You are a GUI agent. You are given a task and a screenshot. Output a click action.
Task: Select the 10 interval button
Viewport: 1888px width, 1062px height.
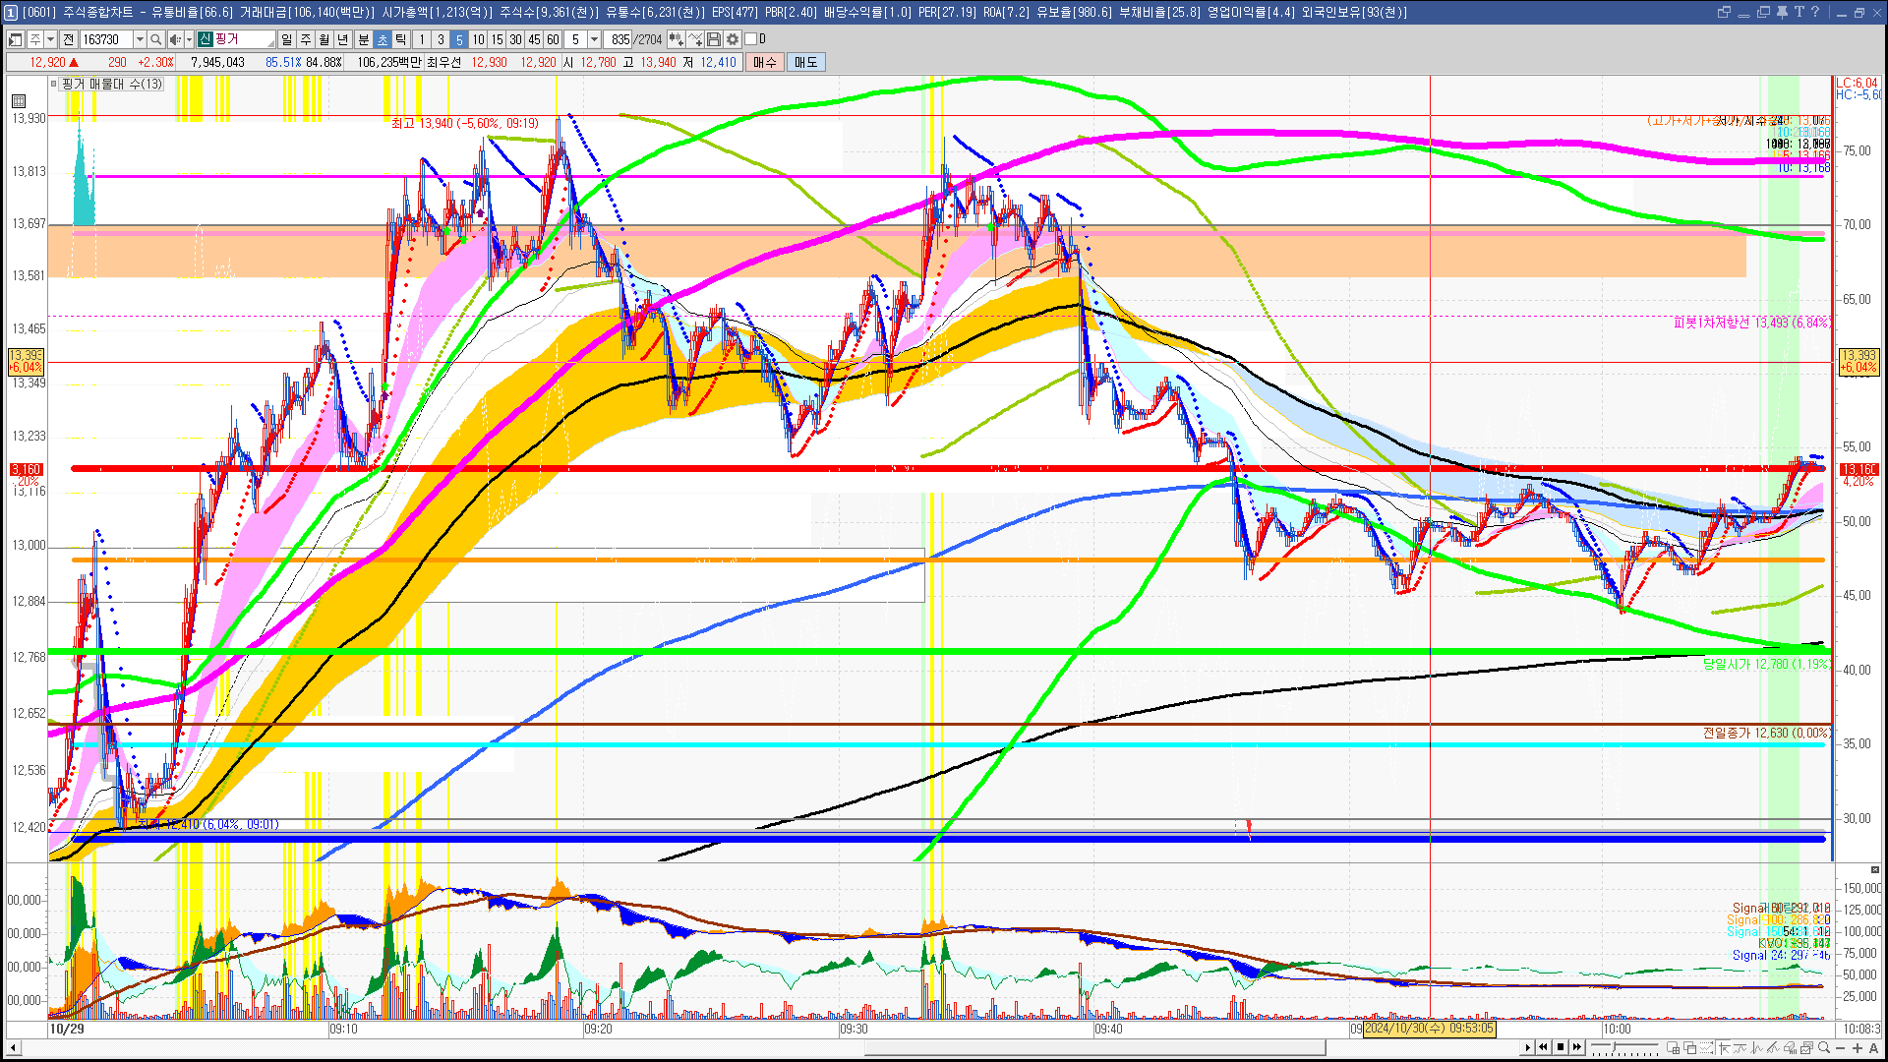478,39
